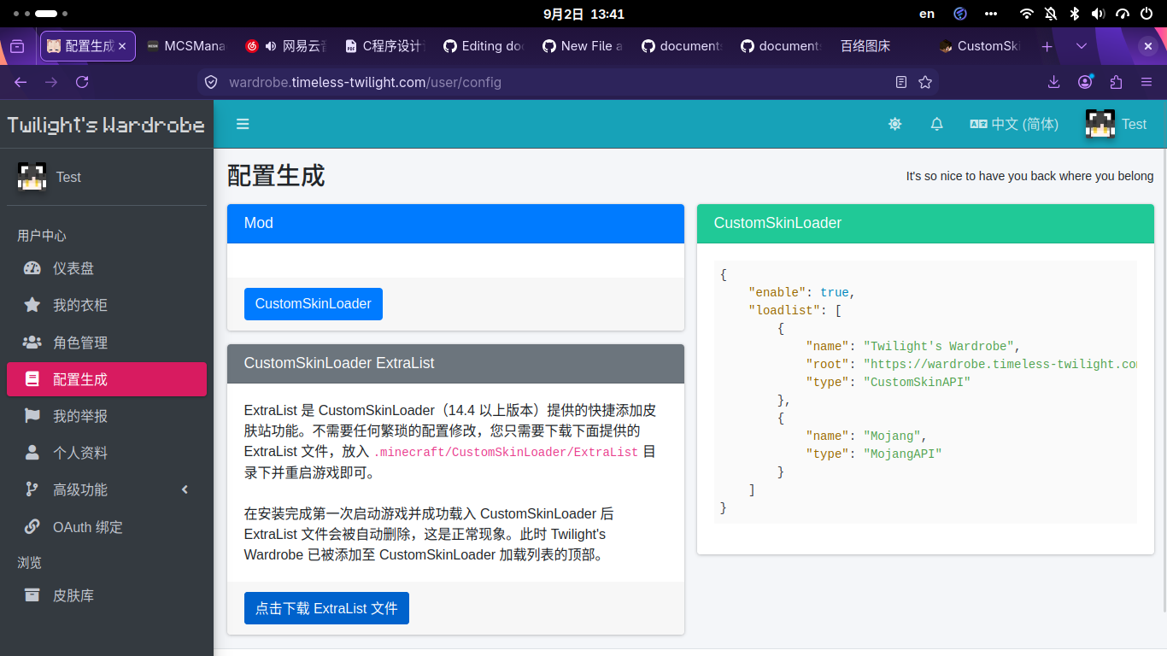Open browser extensions puzzle icon
The height and width of the screenshot is (656, 1167).
click(x=1116, y=82)
